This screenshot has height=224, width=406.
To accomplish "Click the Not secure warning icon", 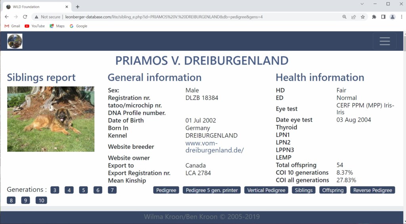I will click(x=36, y=17).
